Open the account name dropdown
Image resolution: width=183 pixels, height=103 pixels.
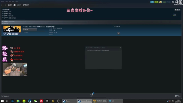click(x=166, y=2)
